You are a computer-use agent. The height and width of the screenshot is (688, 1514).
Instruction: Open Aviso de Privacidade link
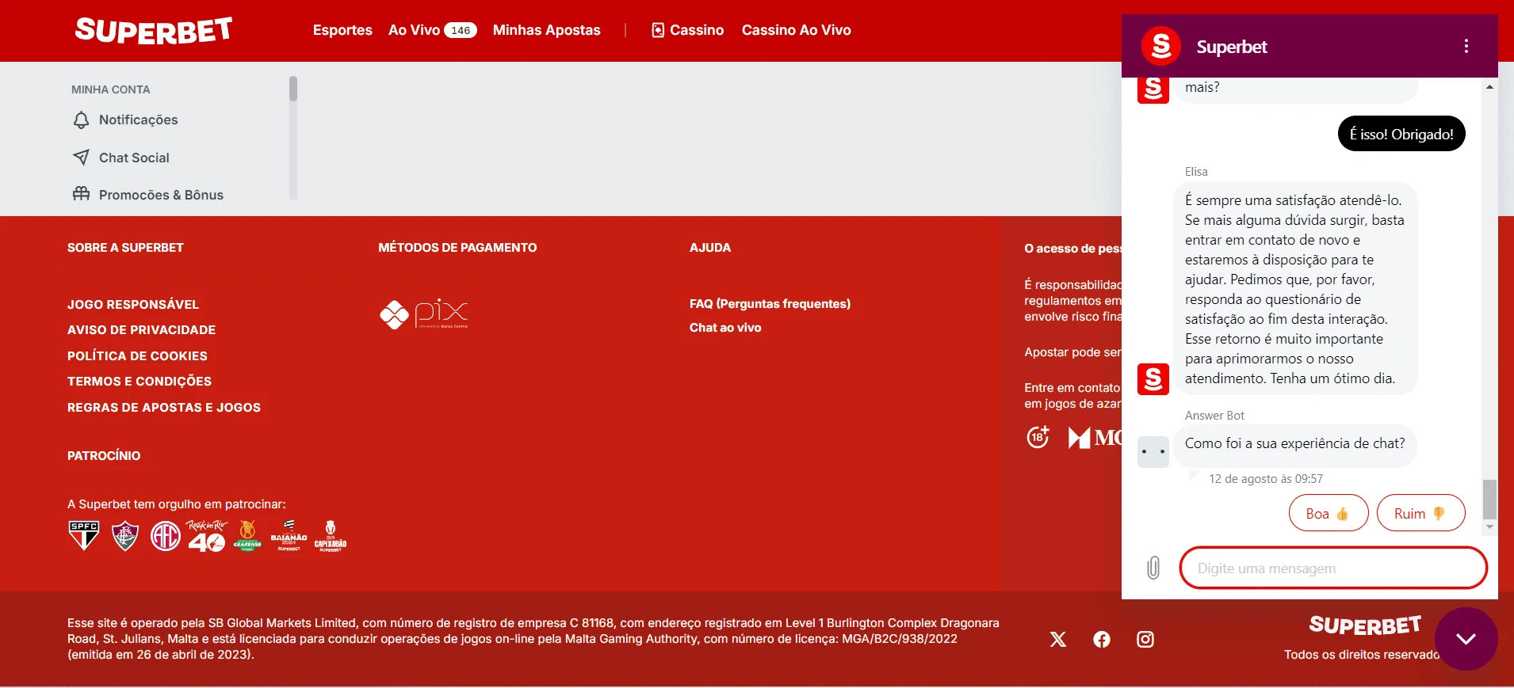[141, 329]
